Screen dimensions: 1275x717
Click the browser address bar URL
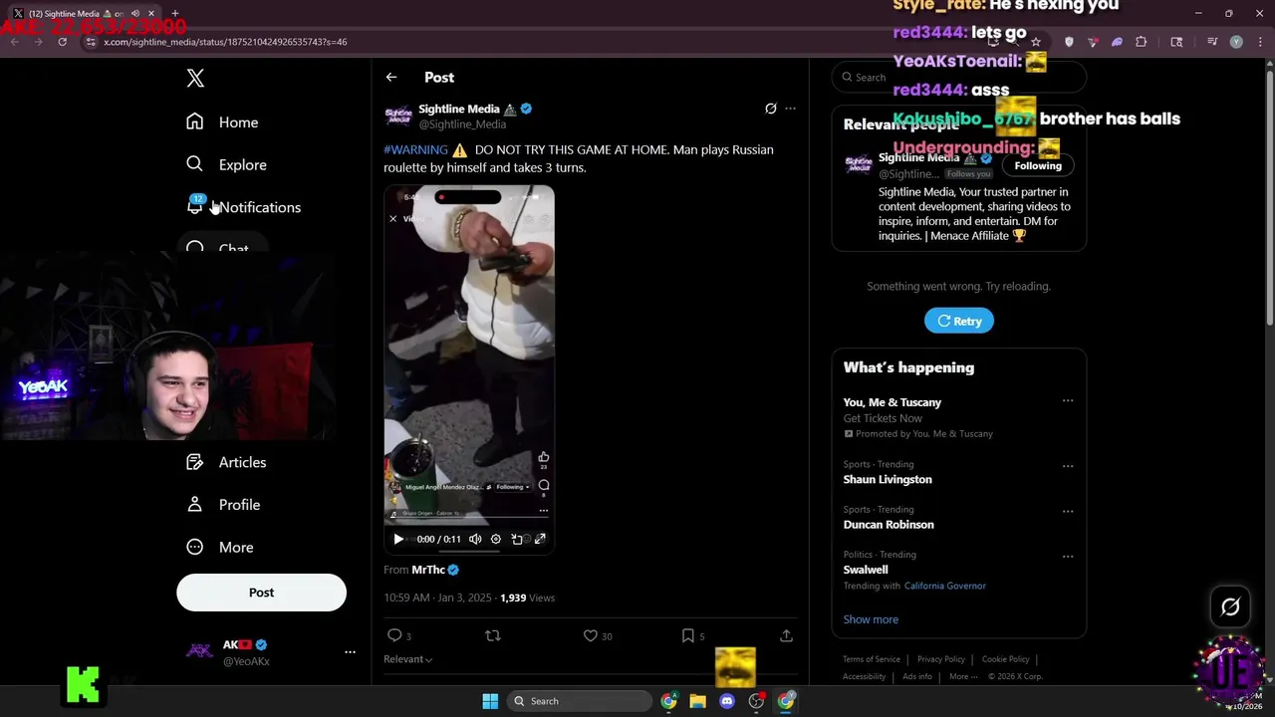pyautogui.click(x=225, y=42)
